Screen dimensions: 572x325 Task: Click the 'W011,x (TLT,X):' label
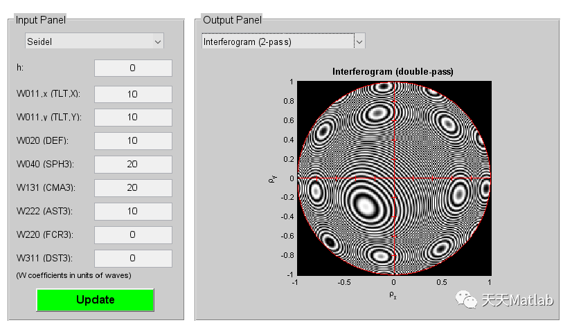tap(48, 94)
